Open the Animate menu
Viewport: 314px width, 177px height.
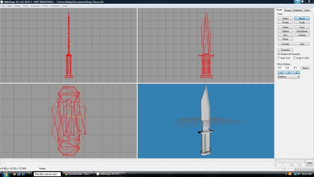(x=35, y=6)
